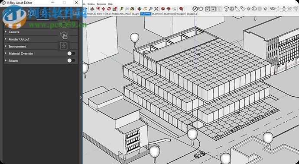Switch to the 05_Clipper scene tab

[181, 14]
